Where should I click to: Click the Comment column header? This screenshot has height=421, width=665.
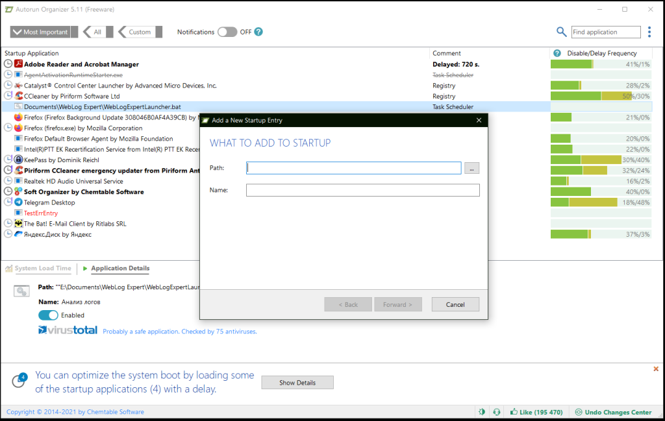pyautogui.click(x=447, y=53)
